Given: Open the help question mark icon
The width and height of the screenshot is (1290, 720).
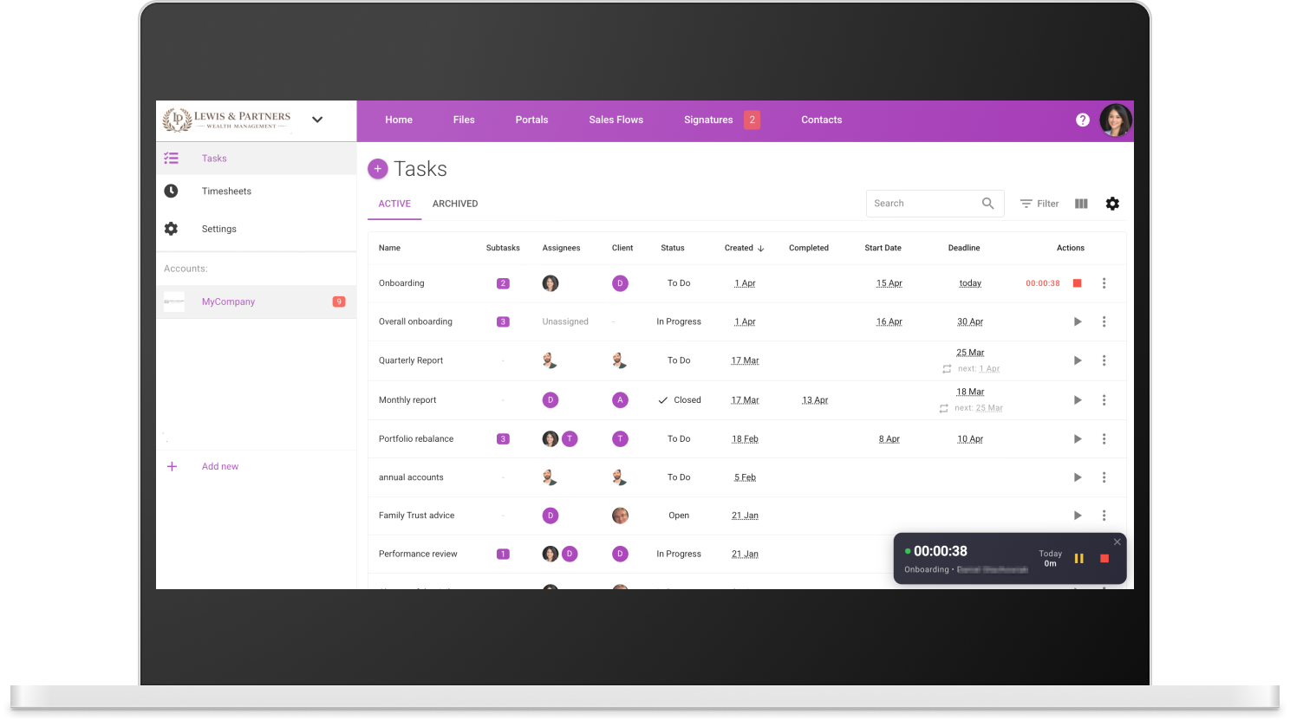Looking at the screenshot, I should coord(1082,120).
